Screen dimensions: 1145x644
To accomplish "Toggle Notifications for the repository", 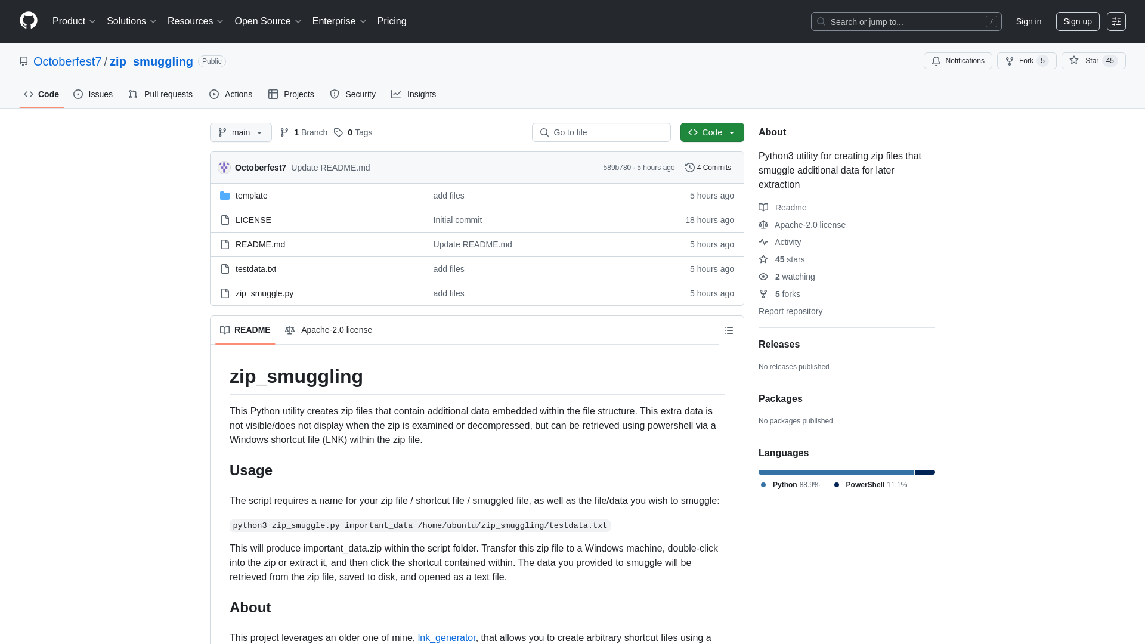I will pyautogui.click(x=958, y=61).
